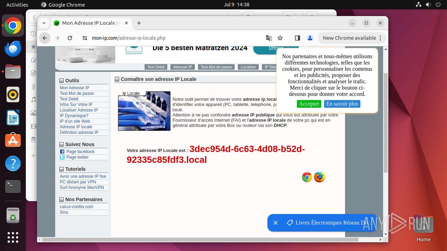This screenshot has width=447, height=251.
Task: Open Définition adresse IP link
Action: [79, 132]
